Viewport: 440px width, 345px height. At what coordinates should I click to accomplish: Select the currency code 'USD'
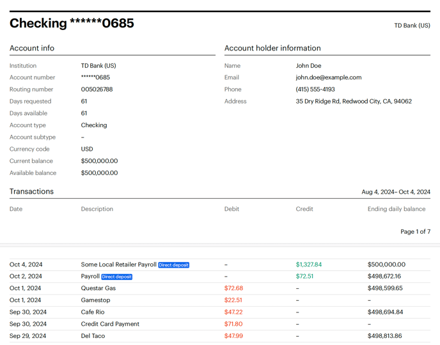[x=87, y=149]
